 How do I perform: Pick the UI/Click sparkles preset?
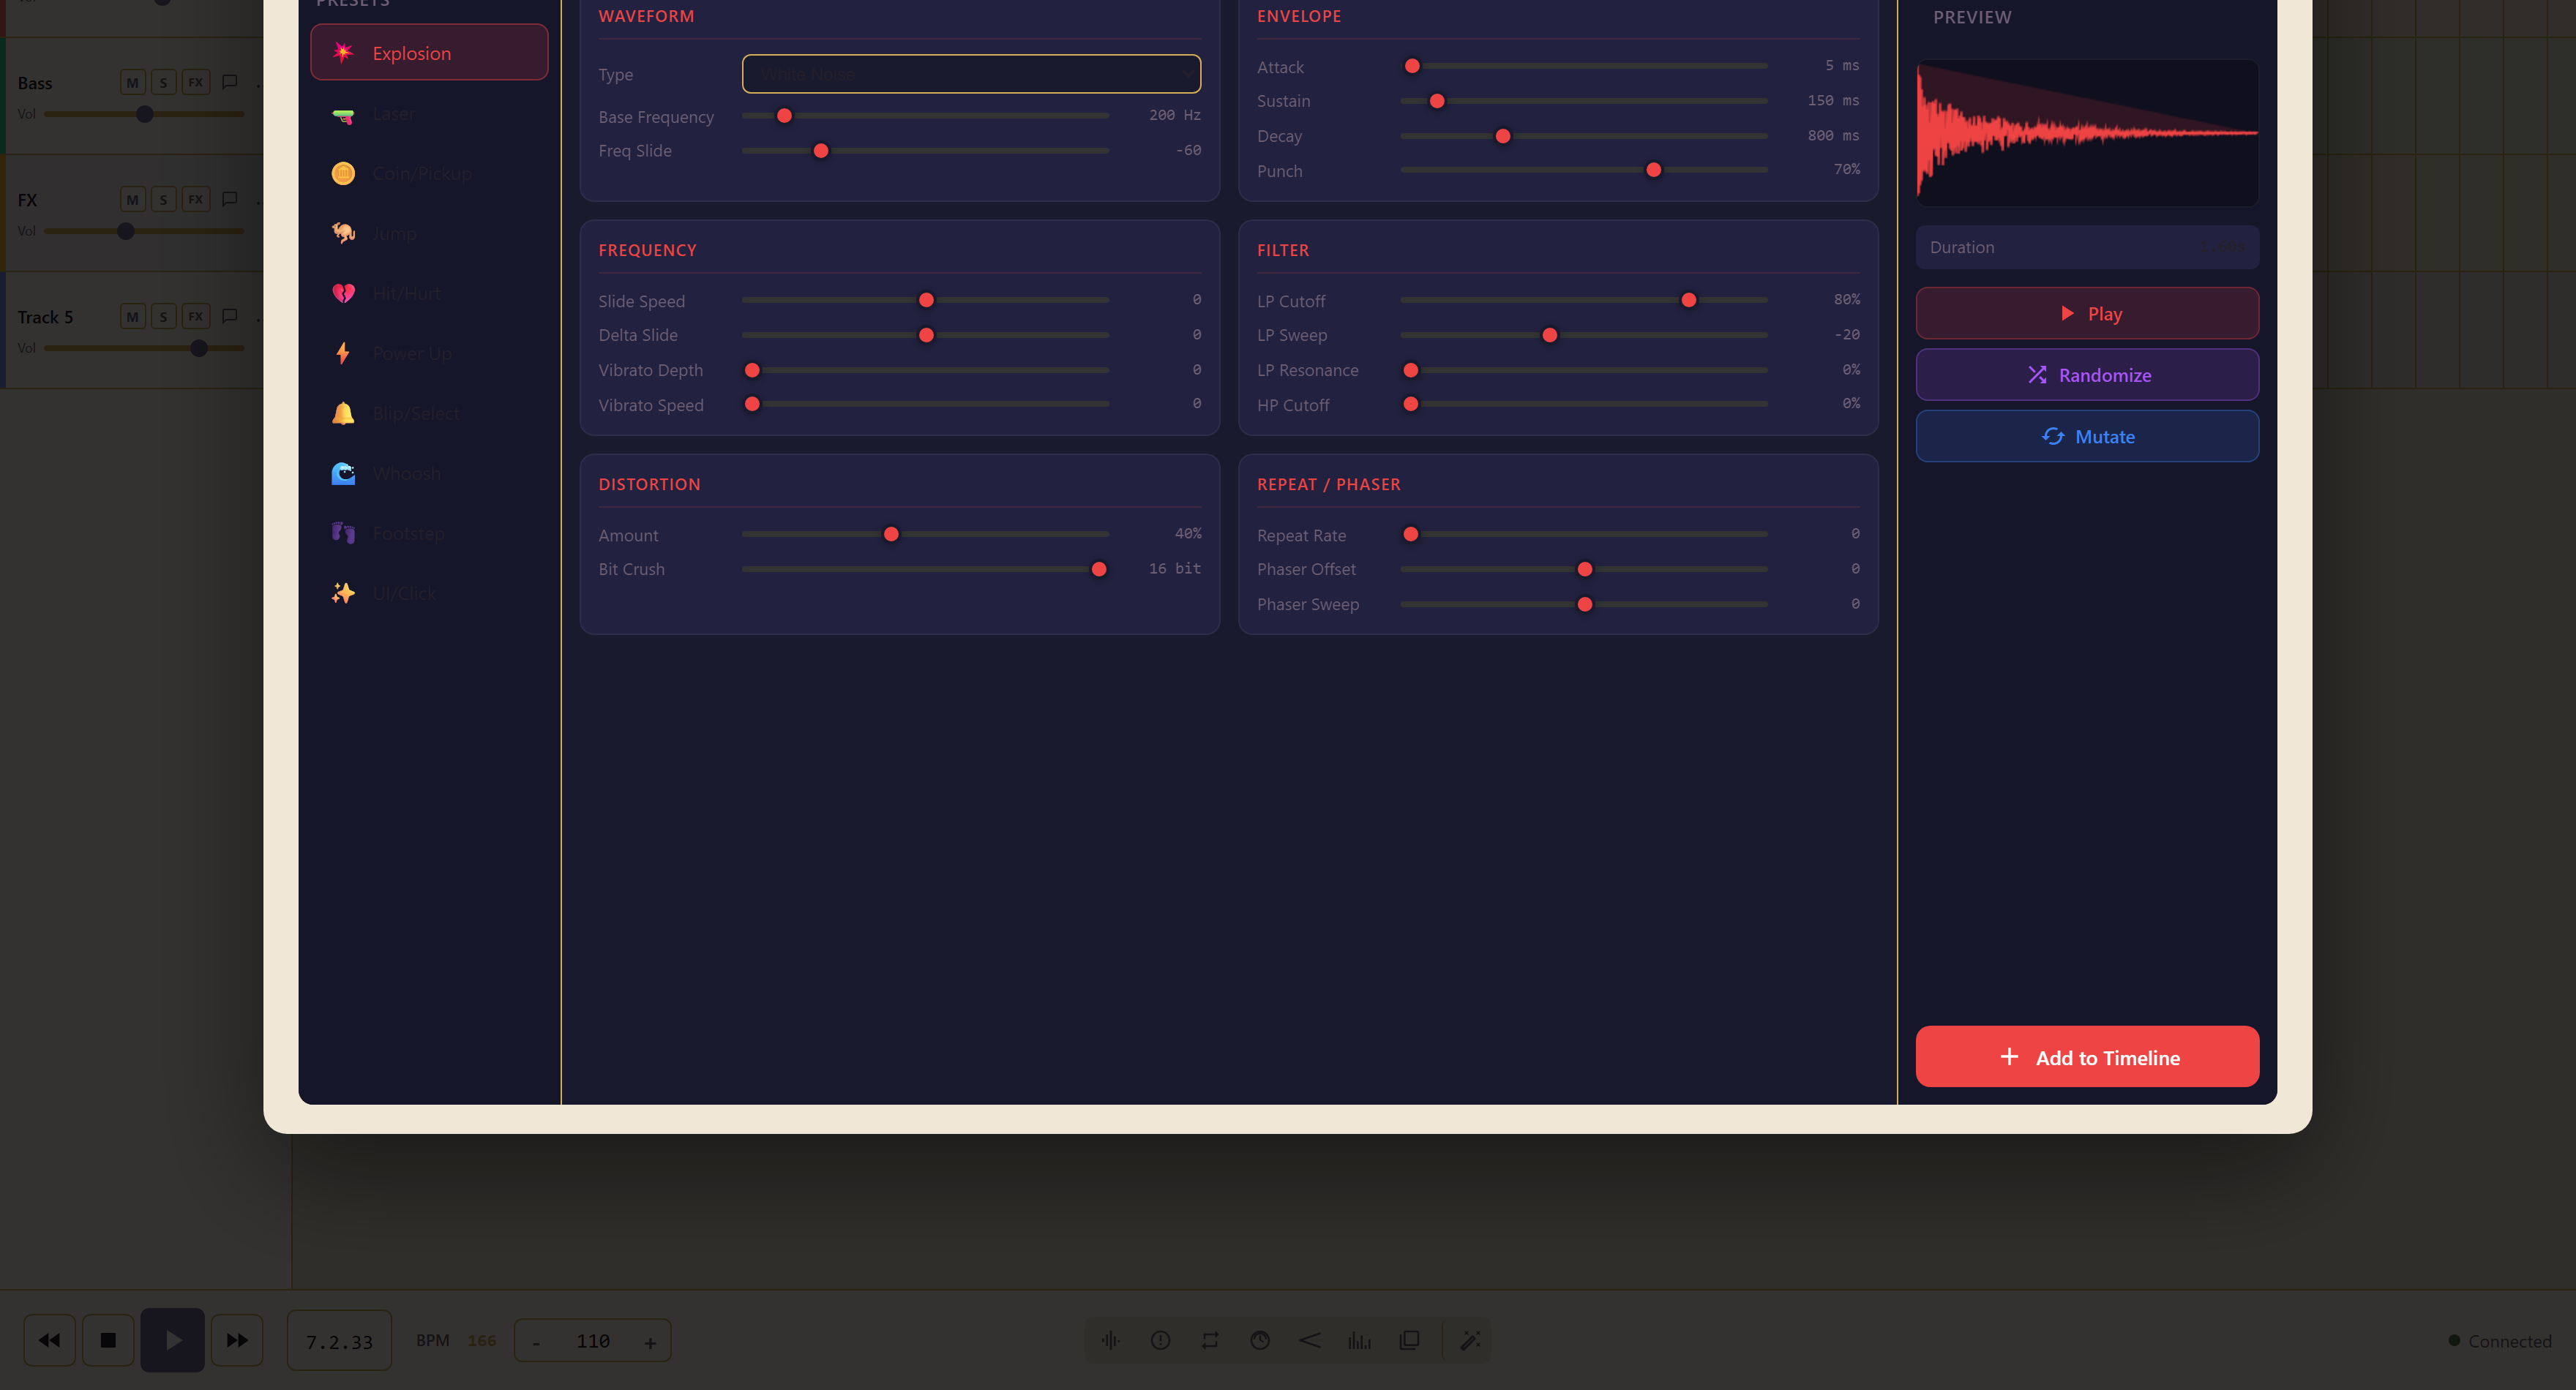click(x=429, y=594)
